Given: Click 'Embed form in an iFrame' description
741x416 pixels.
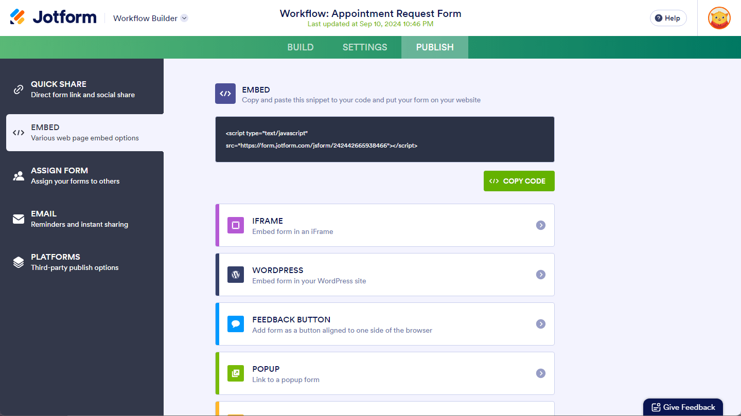Looking at the screenshot, I should click(293, 232).
